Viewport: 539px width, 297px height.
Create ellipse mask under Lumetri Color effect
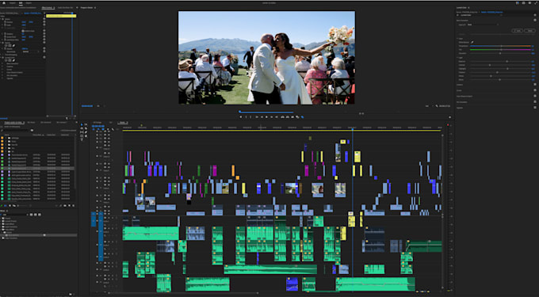(x=6, y=60)
